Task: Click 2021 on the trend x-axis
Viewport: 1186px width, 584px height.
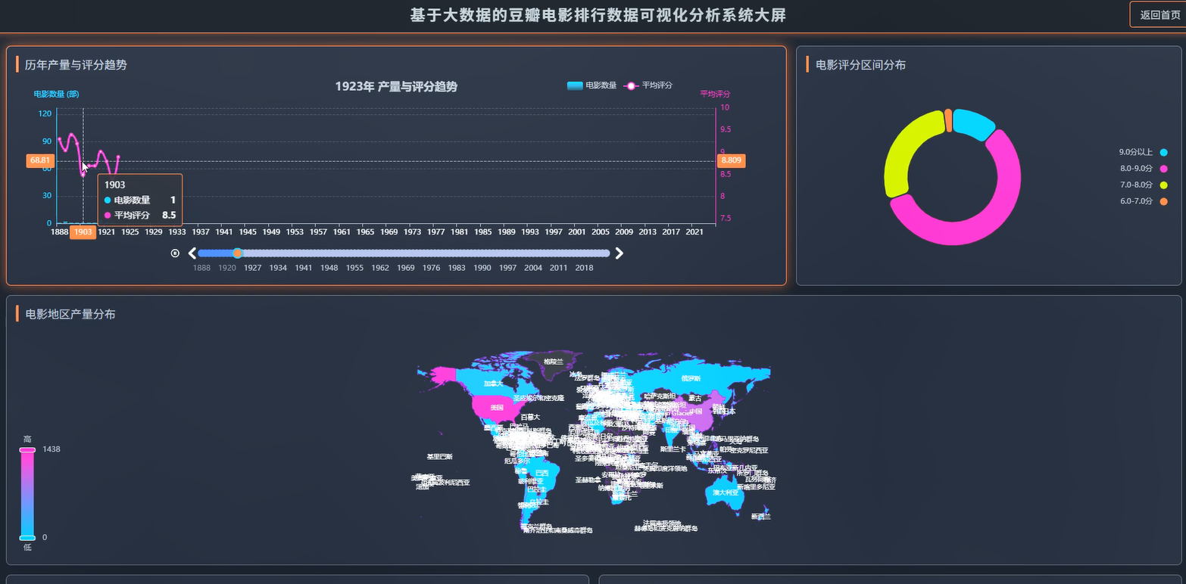Action: [x=694, y=232]
